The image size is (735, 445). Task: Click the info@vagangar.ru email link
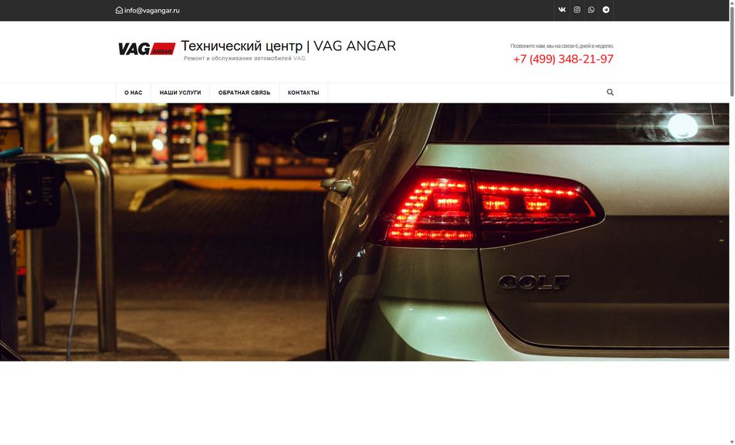(152, 10)
